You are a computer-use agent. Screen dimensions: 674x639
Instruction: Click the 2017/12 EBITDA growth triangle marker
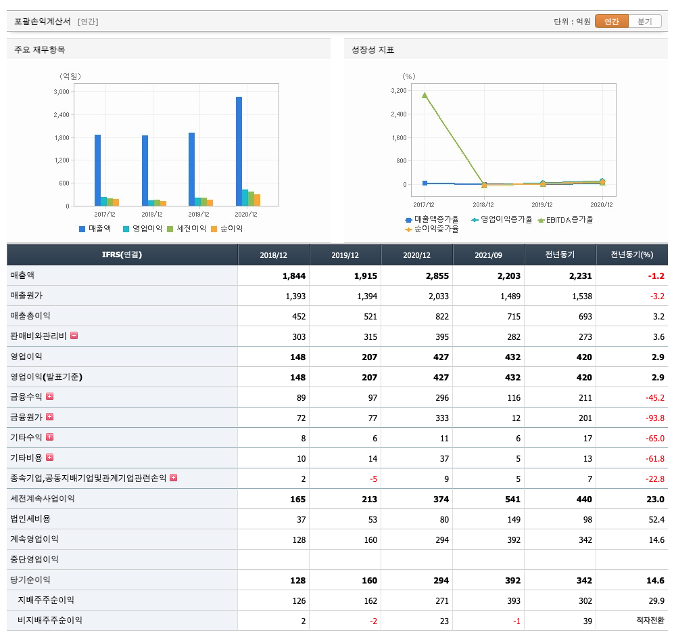tap(425, 95)
